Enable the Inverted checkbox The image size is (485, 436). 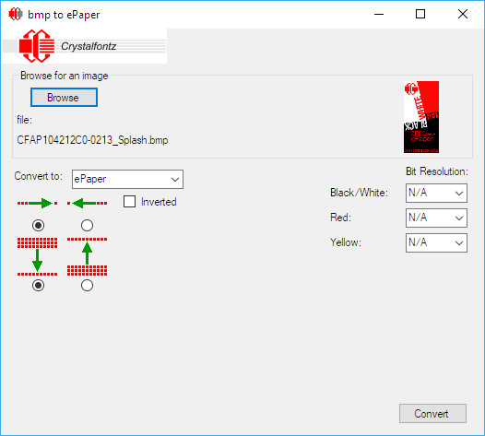[x=129, y=202]
